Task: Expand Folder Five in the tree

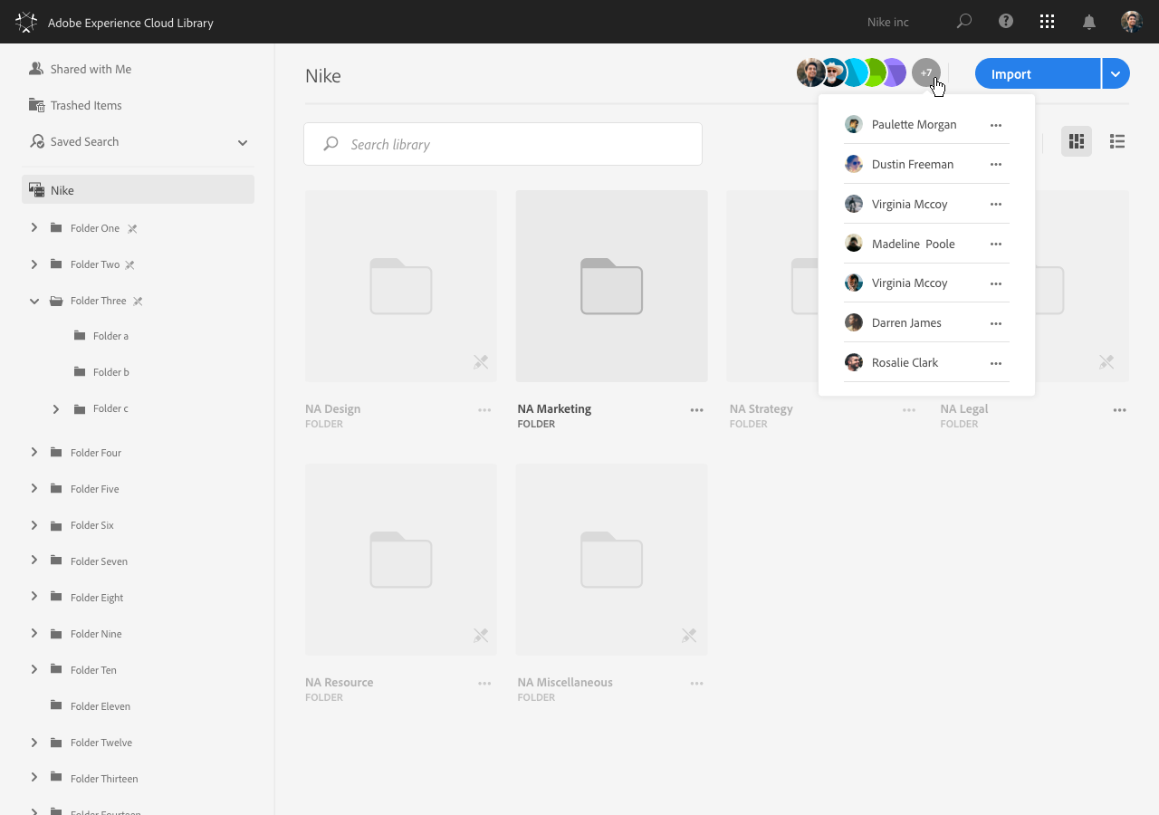Action: point(34,488)
